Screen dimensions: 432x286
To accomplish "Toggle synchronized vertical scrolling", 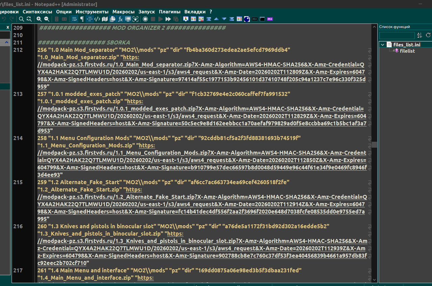I will tap(56, 19).
